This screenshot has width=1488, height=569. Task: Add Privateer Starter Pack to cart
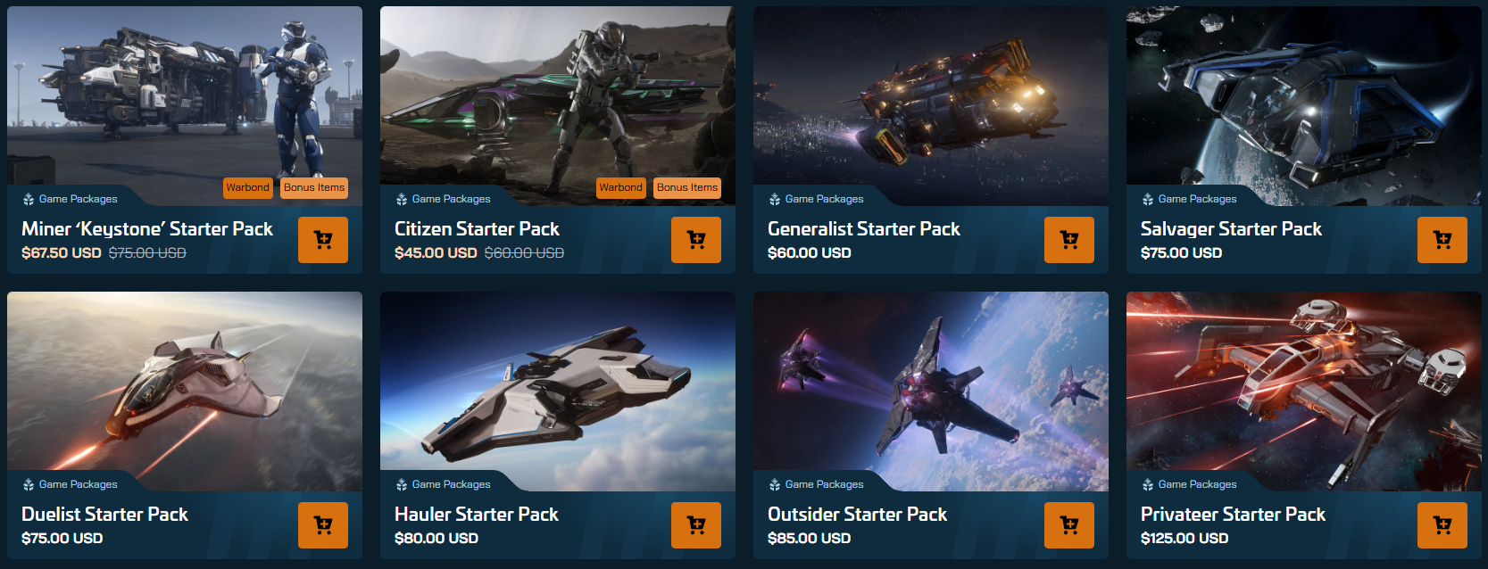(1442, 525)
